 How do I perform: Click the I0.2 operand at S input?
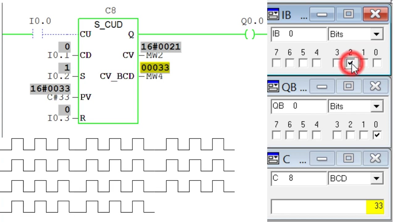(58, 76)
